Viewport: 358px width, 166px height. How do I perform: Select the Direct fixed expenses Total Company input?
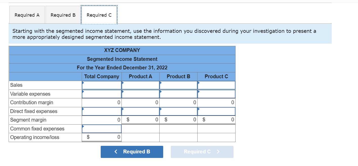tap(101, 111)
